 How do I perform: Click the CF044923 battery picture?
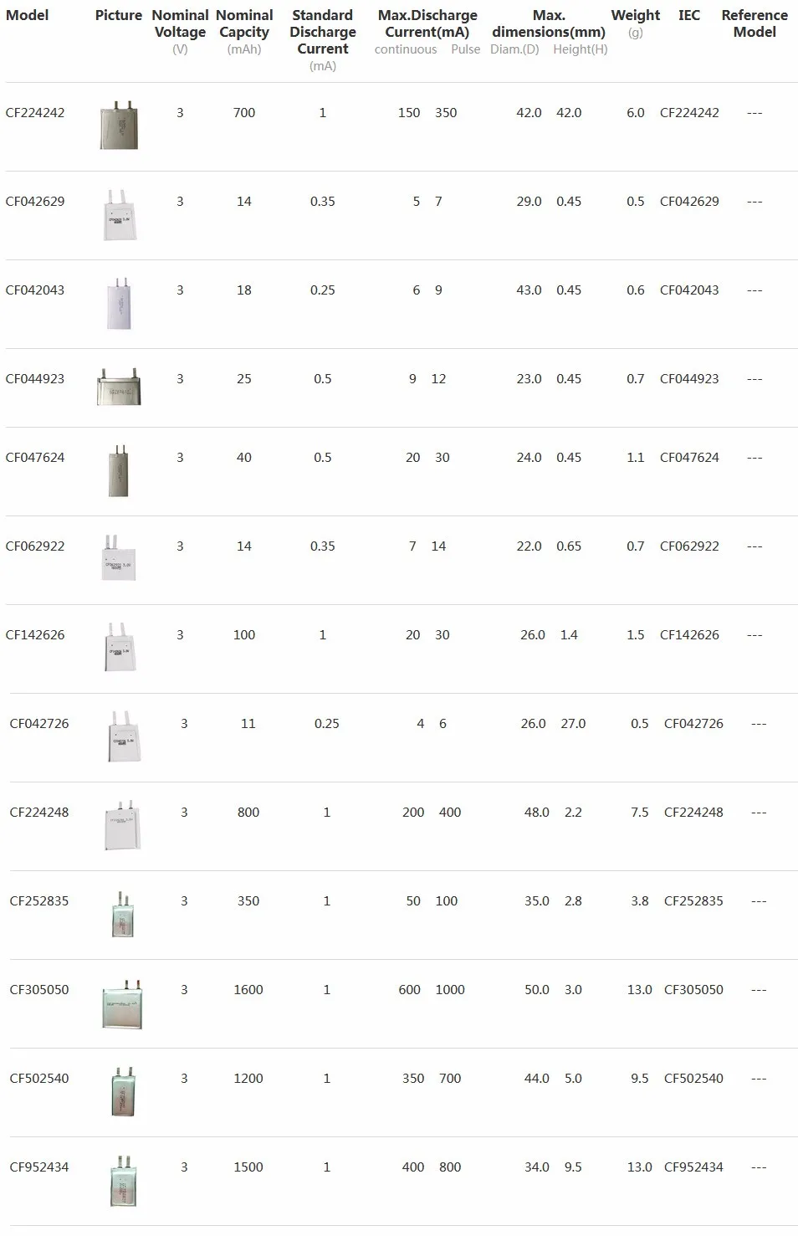(x=119, y=387)
